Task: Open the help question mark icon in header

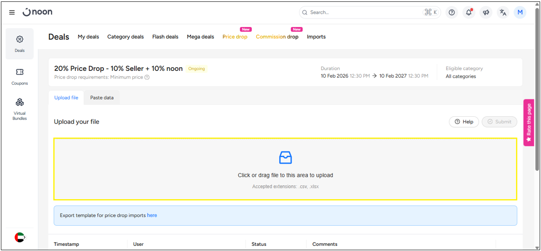Action: (451, 12)
